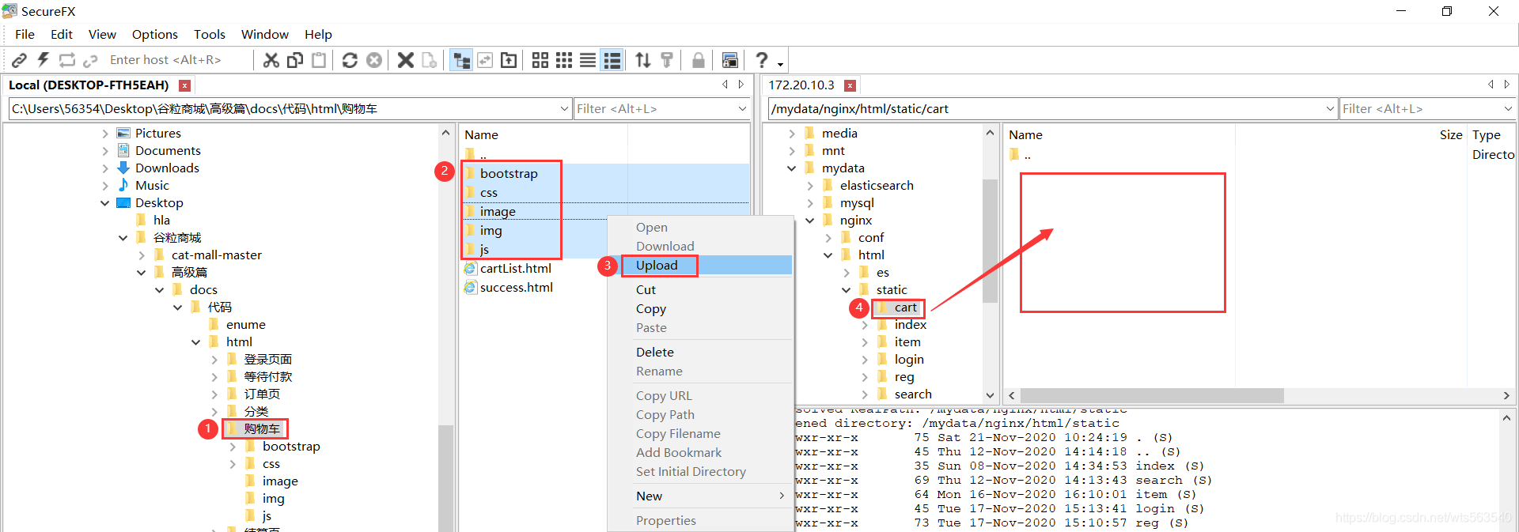This screenshot has height=532, width=1519.
Task: Click the remote tree vertical scrollbar thumb
Action: 990,241
